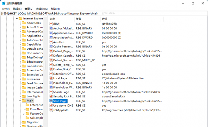The height and width of the screenshot is (127, 208).
Task: Click the string icon next to AutoHide
Action: [51, 42]
